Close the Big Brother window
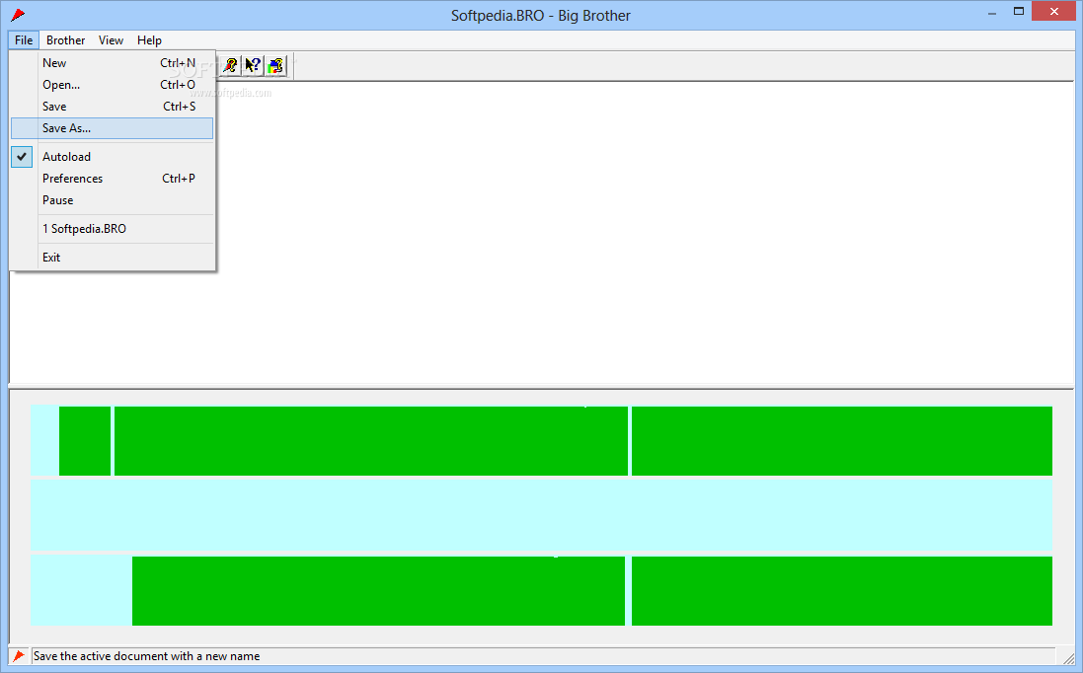The width and height of the screenshot is (1083, 673). coord(1054,11)
